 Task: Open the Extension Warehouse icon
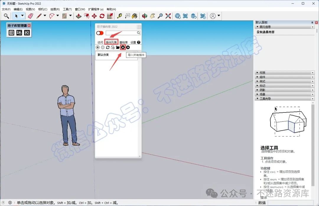[185, 16]
